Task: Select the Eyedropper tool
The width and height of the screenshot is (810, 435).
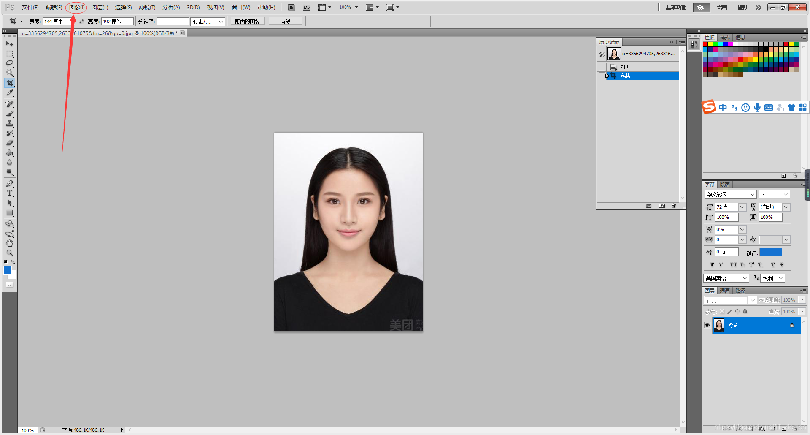Action: tap(10, 92)
